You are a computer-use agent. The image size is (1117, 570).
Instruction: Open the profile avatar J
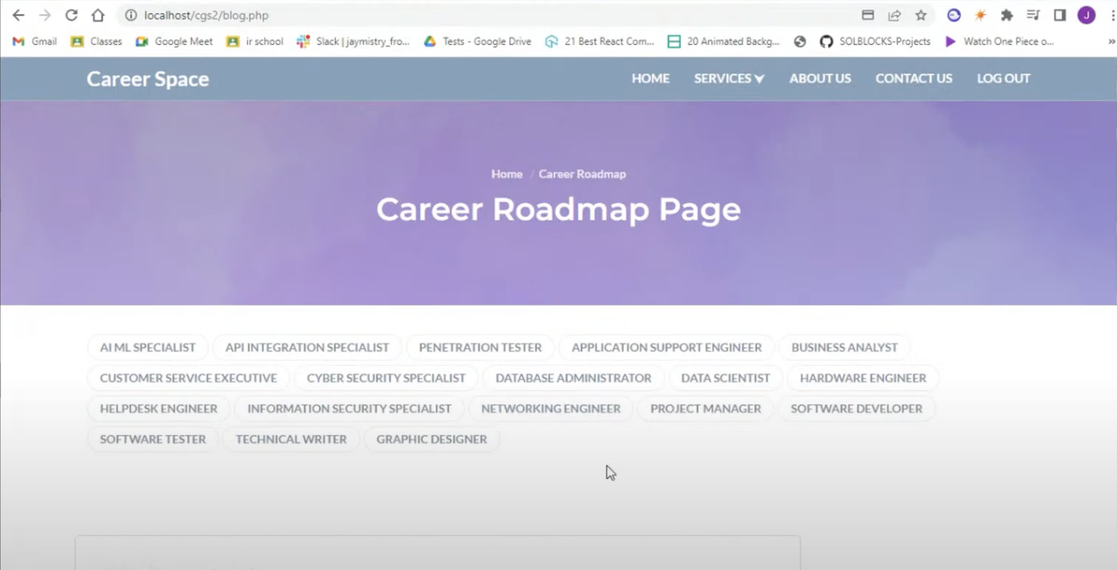pyautogui.click(x=1086, y=15)
